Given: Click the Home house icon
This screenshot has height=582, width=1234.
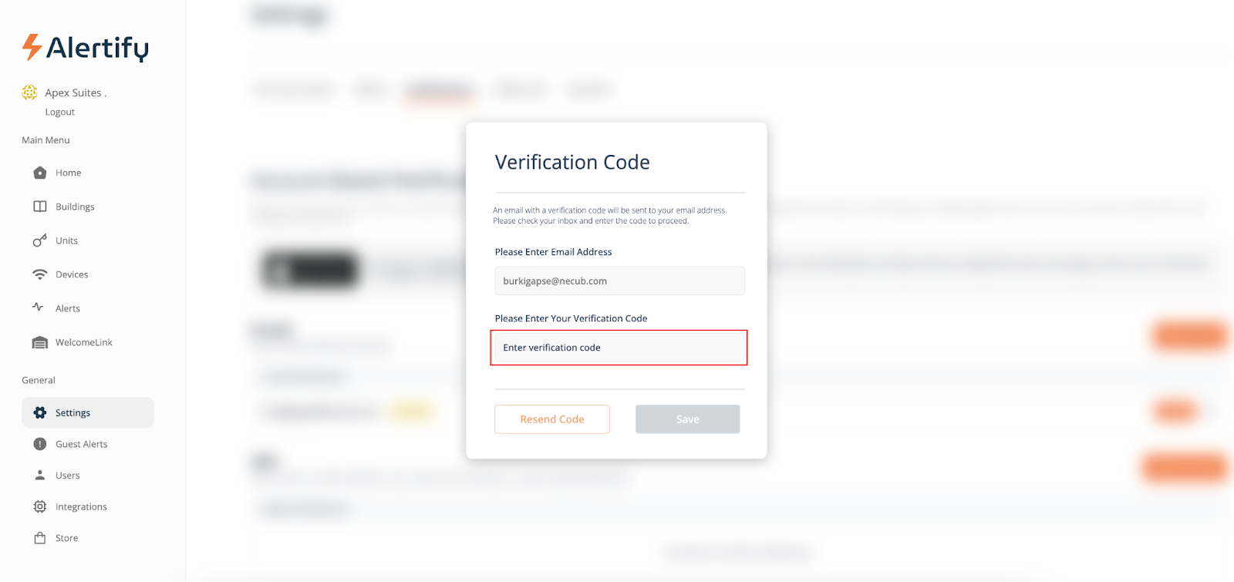Looking at the screenshot, I should (x=40, y=173).
